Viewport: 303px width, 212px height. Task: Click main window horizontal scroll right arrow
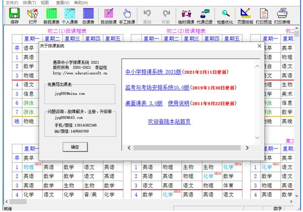(x=291, y=202)
